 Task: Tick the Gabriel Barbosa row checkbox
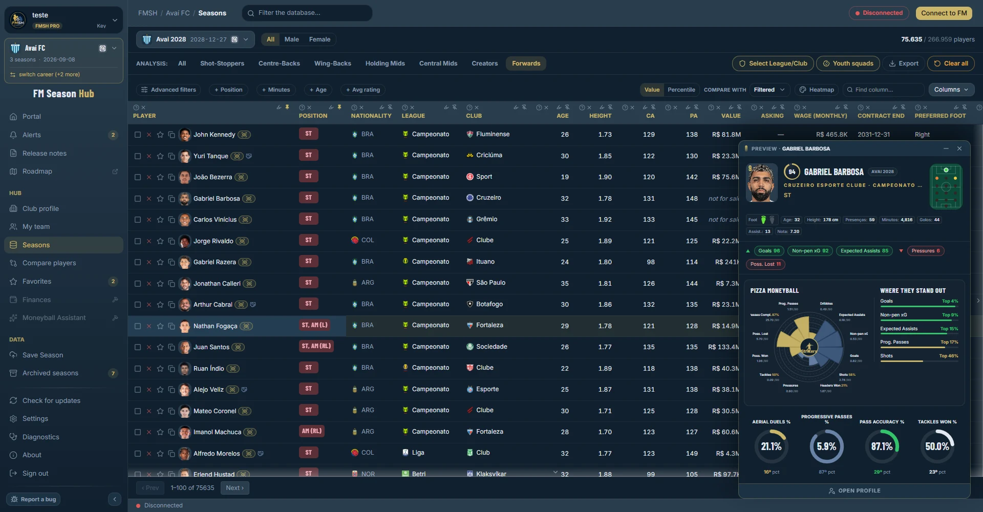[x=138, y=199]
